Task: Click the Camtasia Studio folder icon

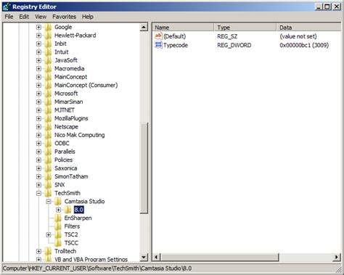Action: (x=58, y=202)
